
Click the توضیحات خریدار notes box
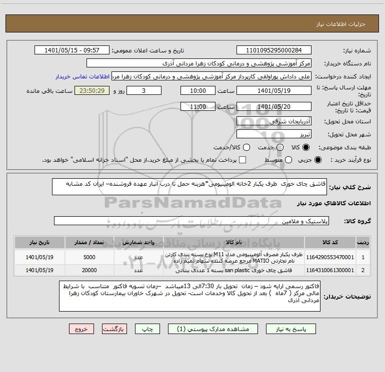189,296
